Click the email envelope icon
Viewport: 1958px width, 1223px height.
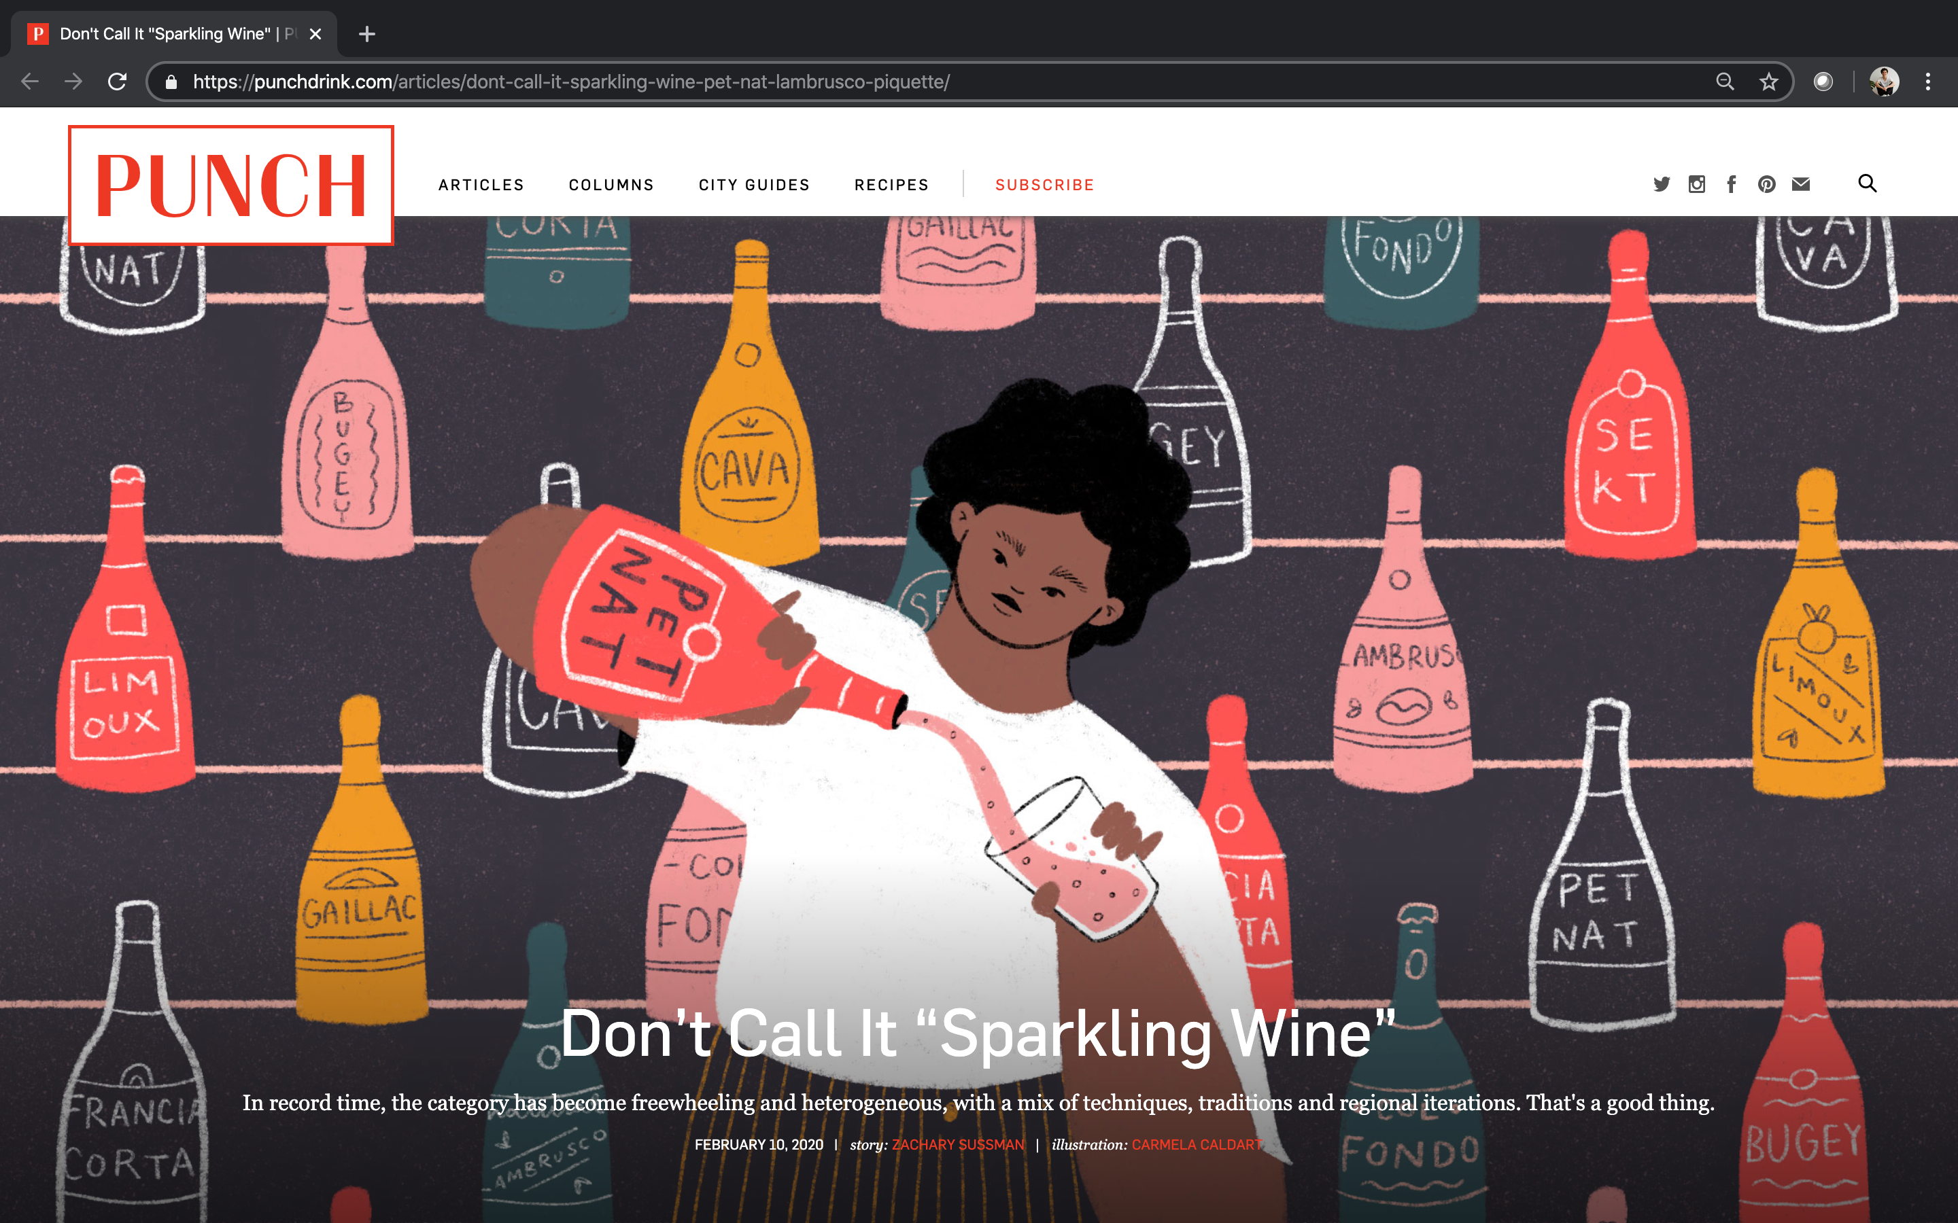[1801, 184]
